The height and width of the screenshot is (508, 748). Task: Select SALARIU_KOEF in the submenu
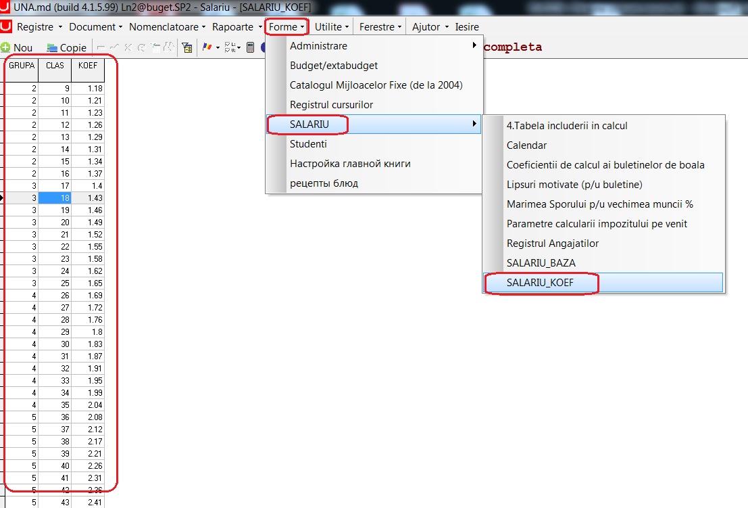603,283
